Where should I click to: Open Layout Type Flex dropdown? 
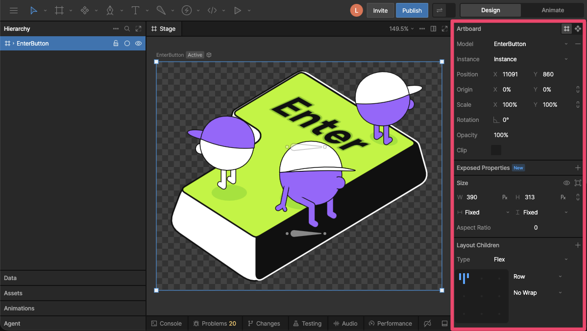coord(531,260)
